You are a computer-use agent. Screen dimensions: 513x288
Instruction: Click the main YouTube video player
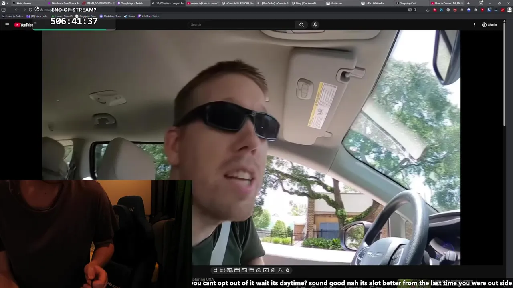pos(251,148)
